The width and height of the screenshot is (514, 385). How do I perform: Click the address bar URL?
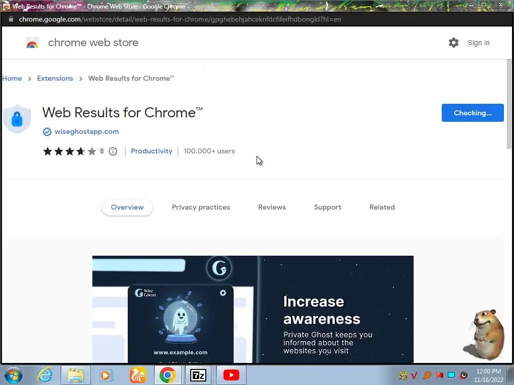pyautogui.click(x=180, y=20)
